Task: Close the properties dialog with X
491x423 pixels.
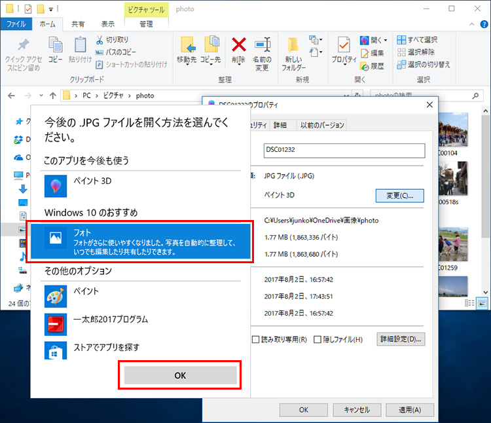Action: (429, 105)
